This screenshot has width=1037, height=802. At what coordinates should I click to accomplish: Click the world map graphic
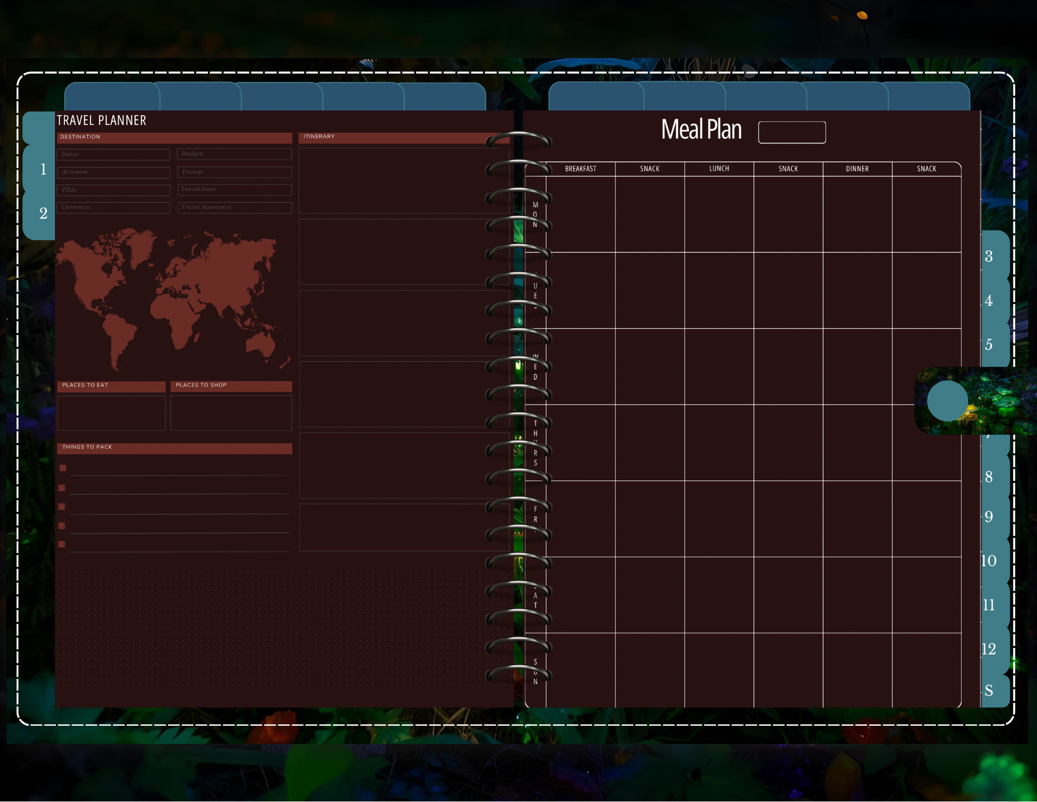(x=173, y=299)
